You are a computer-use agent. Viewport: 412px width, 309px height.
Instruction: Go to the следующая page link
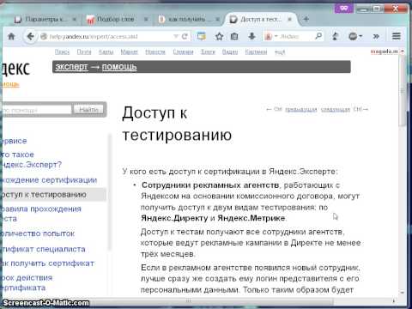[x=336, y=110]
